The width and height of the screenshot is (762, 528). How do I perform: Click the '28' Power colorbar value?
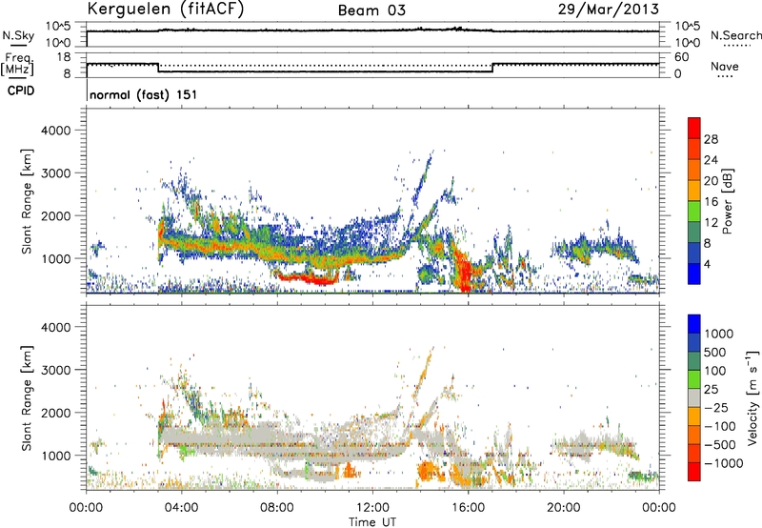pos(711,139)
